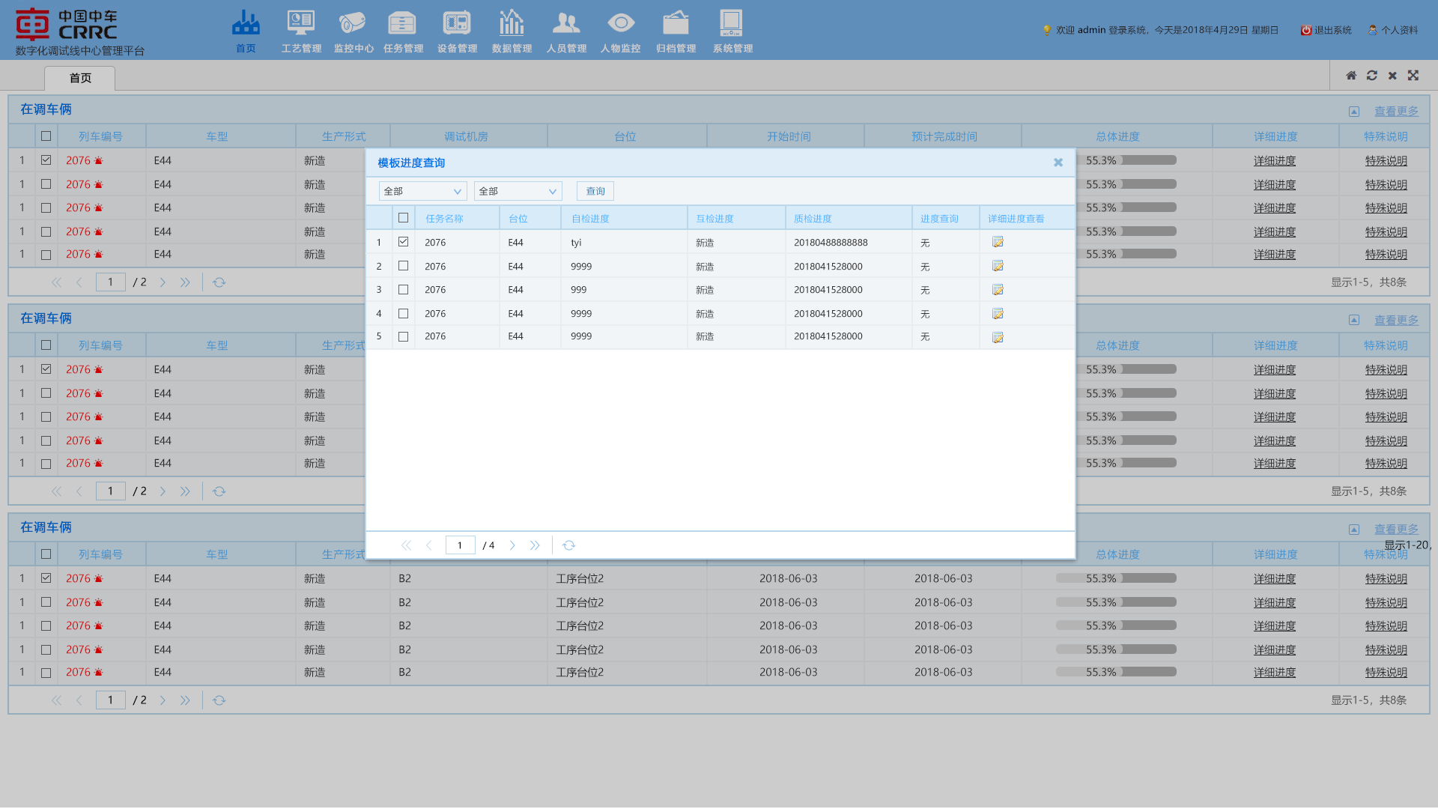
Task: Collapse the first 在调车俩 panel with the arrow icon
Action: coord(1354,112)
